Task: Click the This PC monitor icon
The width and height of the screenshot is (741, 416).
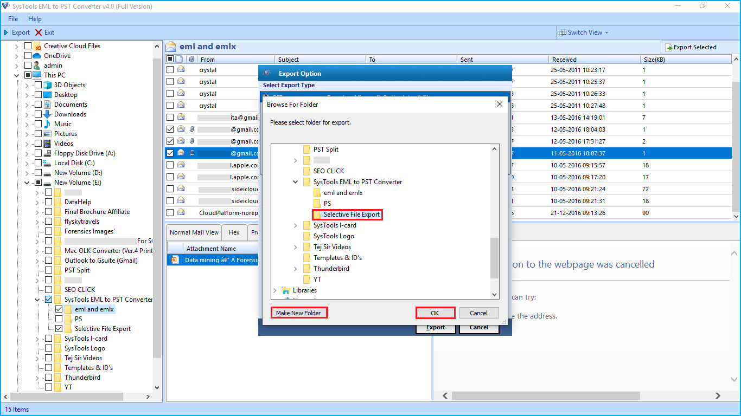Action: [37, 75]
